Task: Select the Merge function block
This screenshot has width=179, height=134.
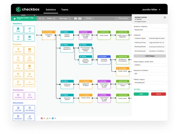Action: tap(29, 58)
